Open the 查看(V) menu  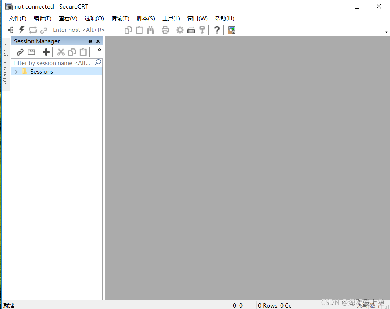tap(68, 18)
